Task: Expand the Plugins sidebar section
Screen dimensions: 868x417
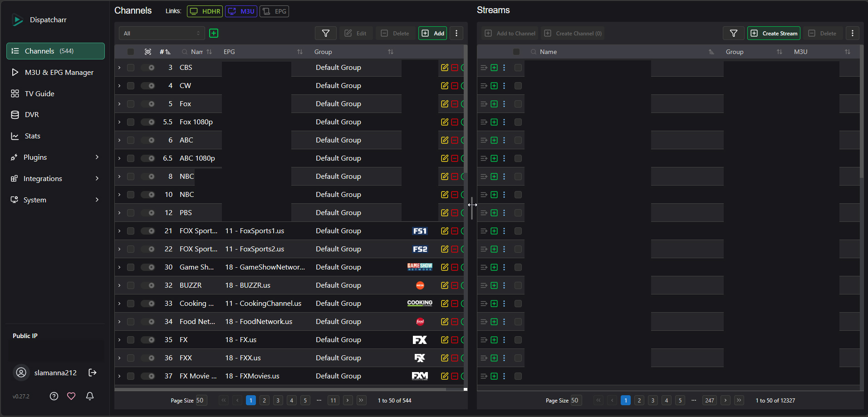Action: 55,157
